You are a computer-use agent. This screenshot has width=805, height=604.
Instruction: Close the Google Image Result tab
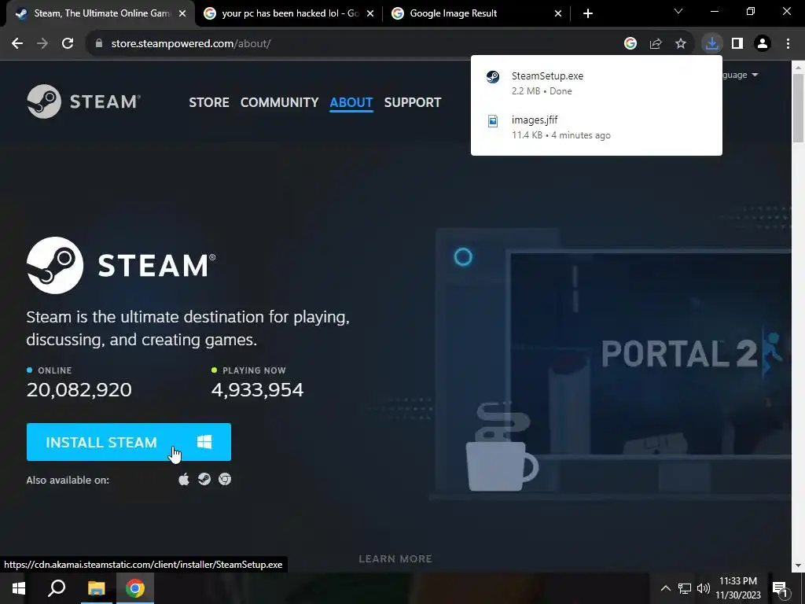point(558,13)
